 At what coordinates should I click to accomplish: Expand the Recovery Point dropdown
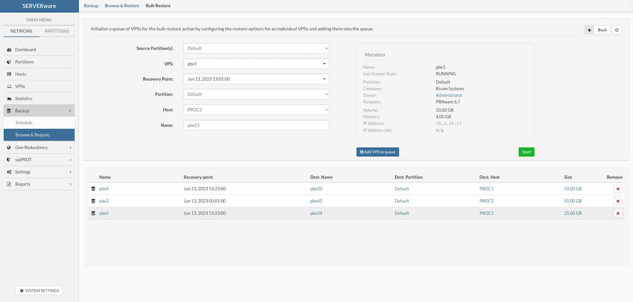[x=256, y=79]
